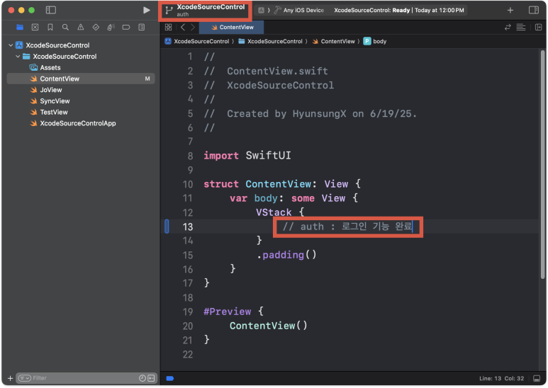Toggle source-controlled files filter
Image resolution: width=548 pixels, height=388 pixels.
pos(151,378)
